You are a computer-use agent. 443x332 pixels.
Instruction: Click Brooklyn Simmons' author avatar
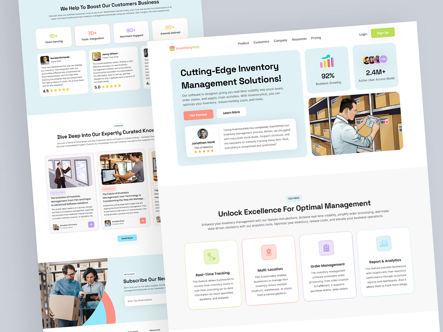coord(56,227)
